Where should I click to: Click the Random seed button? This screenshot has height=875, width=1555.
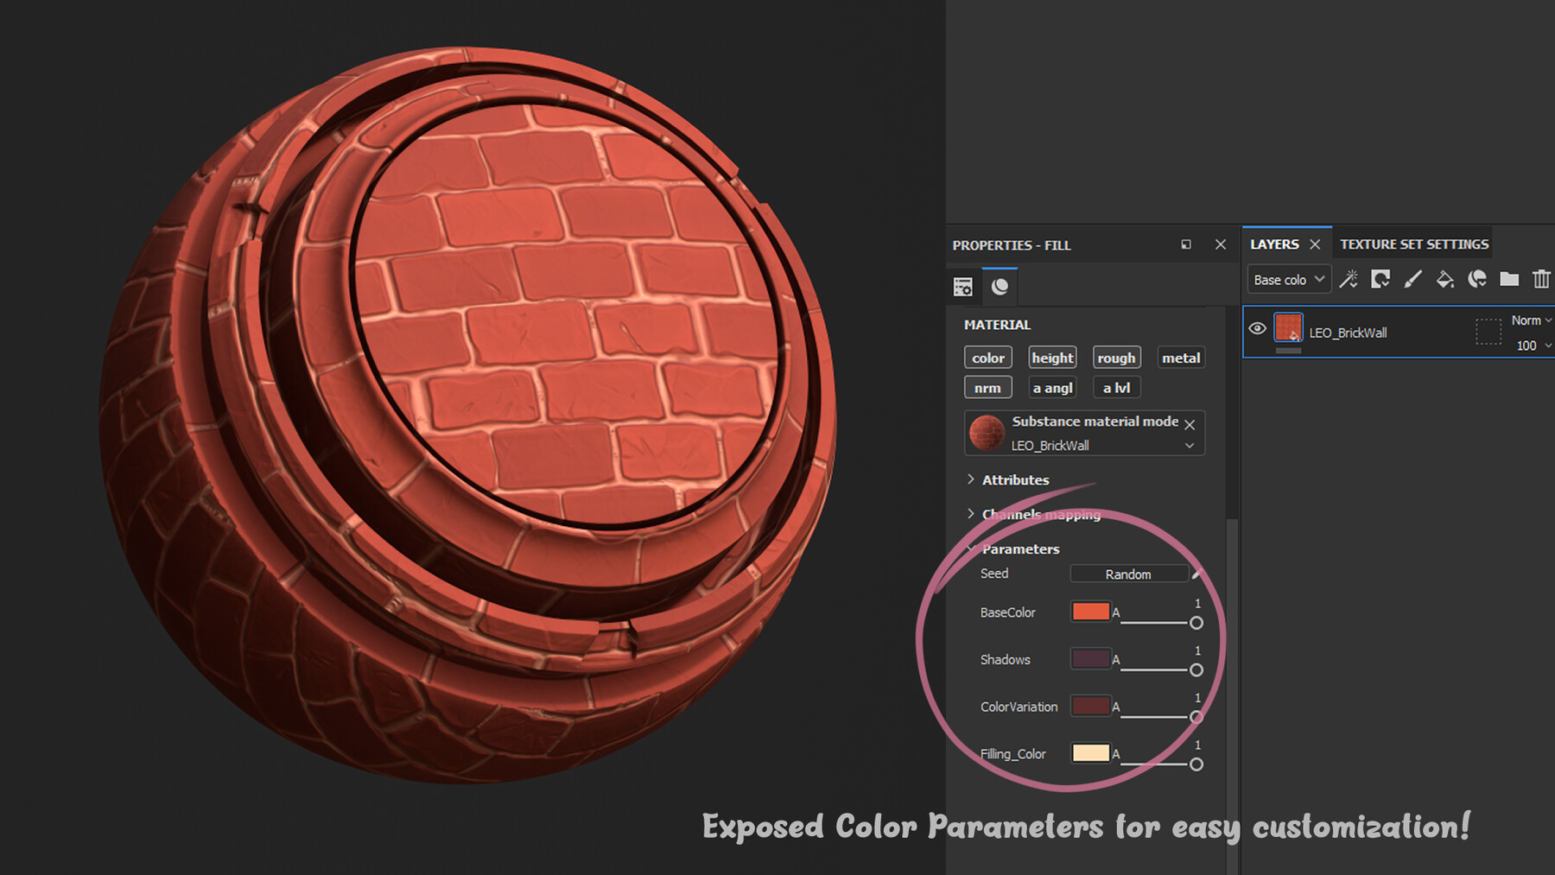[x=1129, y=574]
